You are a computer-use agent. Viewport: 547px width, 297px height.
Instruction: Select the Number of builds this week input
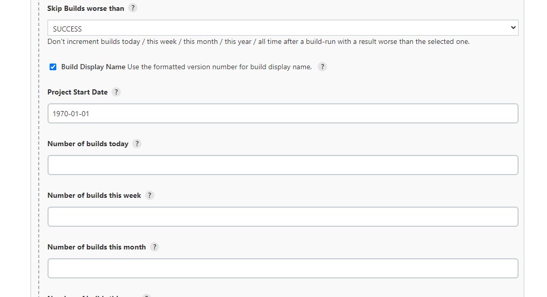283,217
